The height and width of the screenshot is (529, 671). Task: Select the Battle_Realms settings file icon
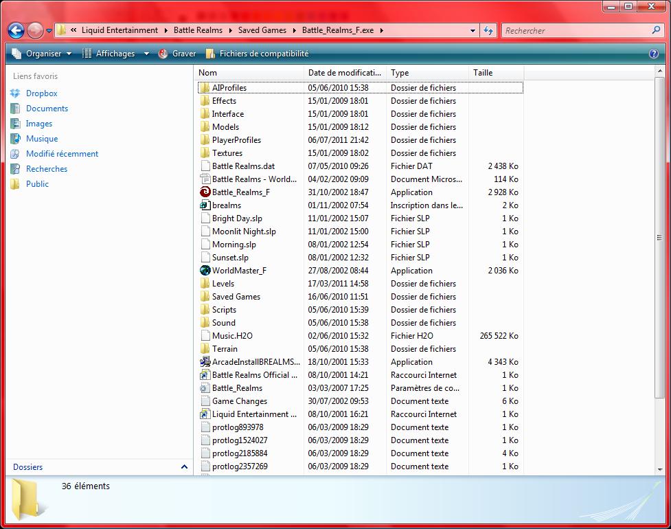coord(205,388)
